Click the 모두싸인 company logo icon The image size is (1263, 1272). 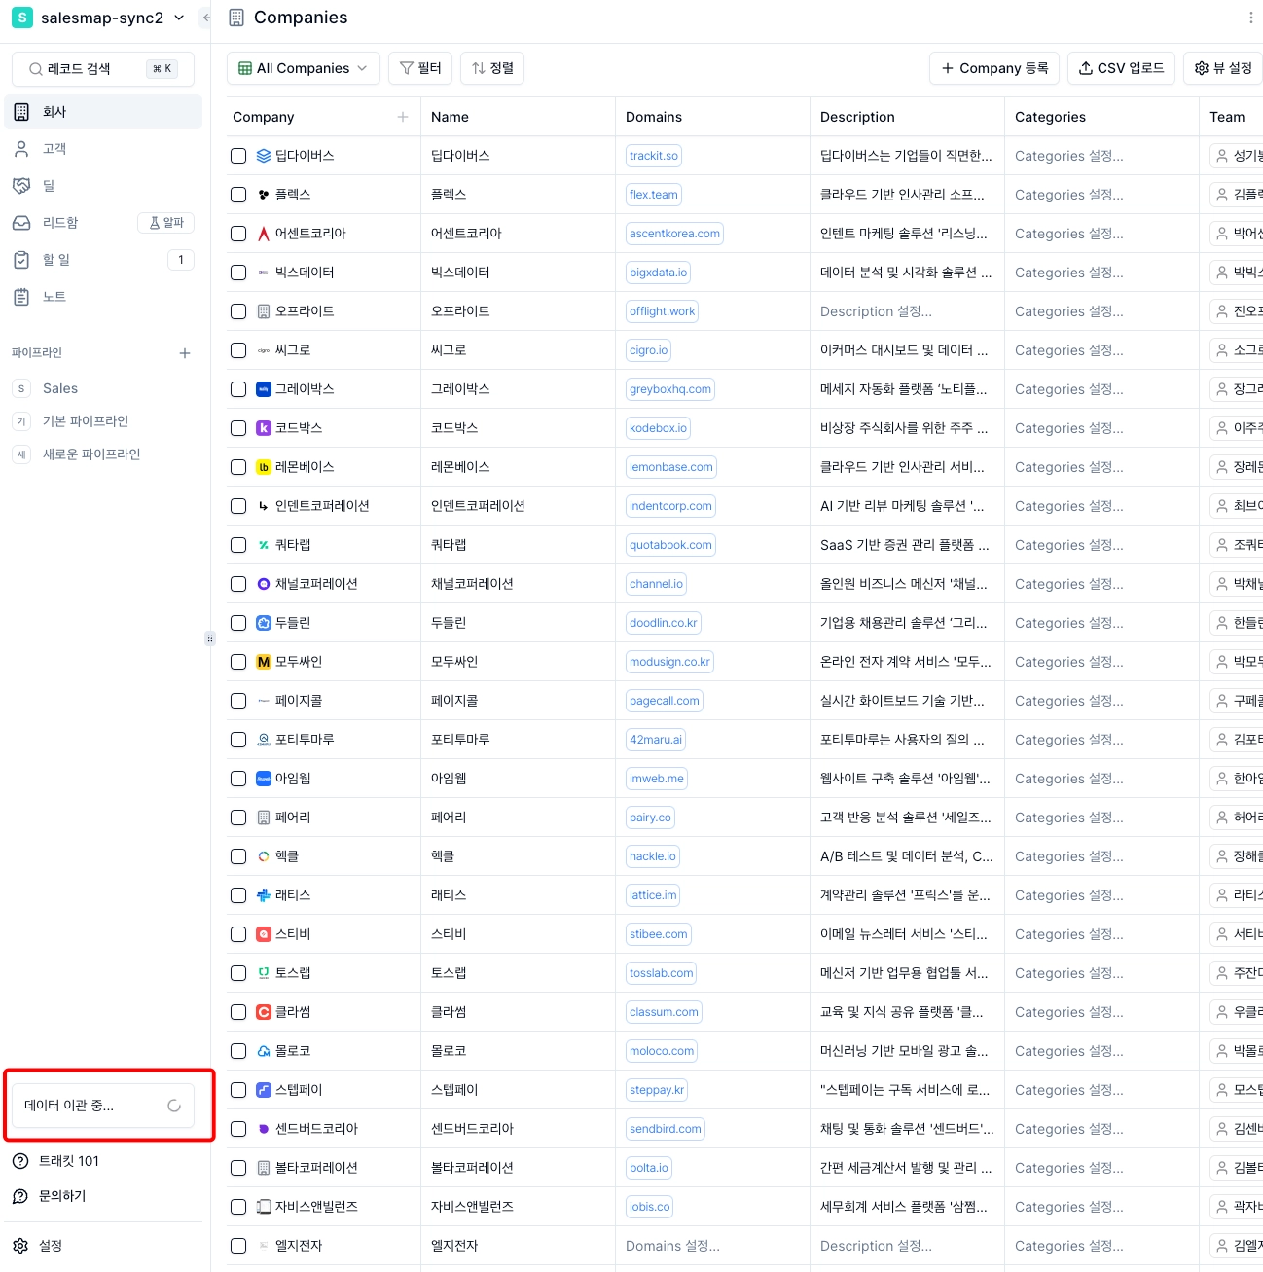264,662
